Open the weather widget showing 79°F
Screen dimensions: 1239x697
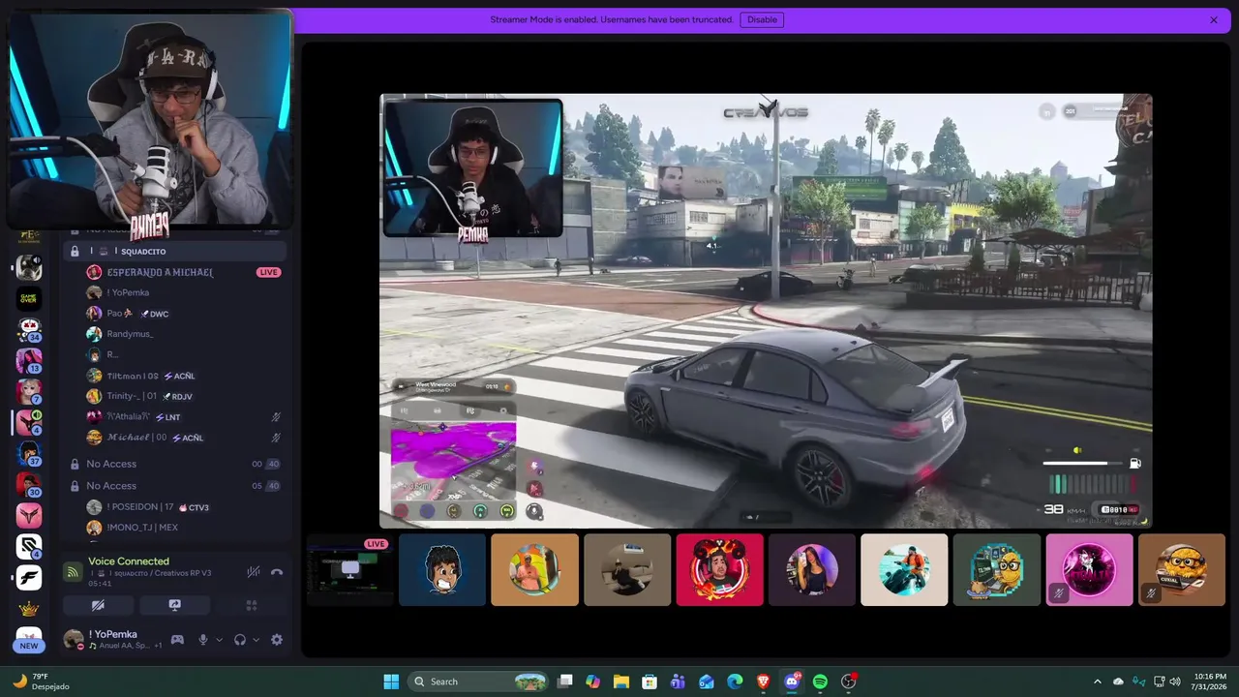(x=41, y=682)
